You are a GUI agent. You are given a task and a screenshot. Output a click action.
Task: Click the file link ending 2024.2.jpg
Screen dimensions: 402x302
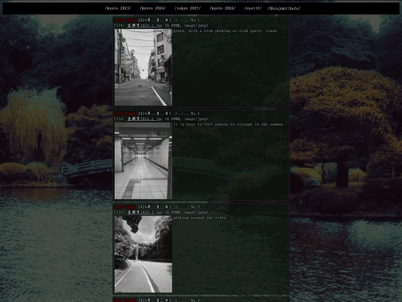click(145, 119)
